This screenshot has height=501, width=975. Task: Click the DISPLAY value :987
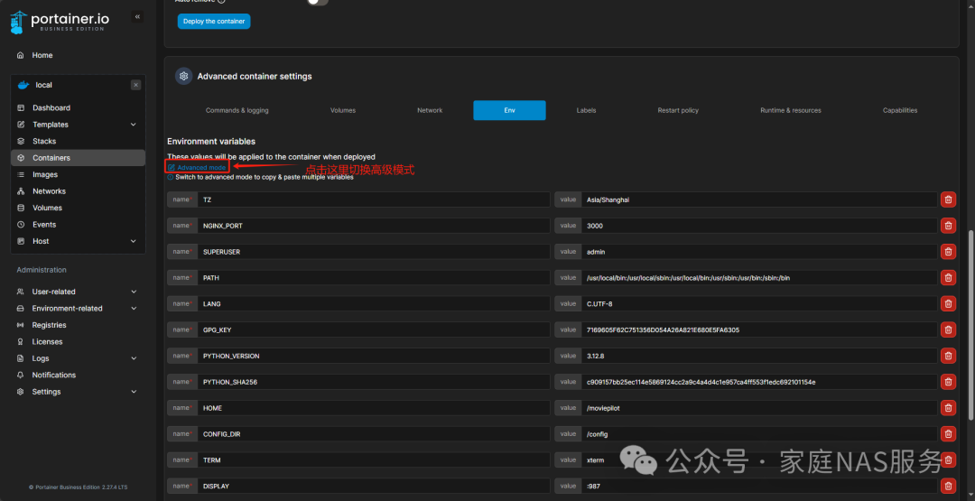click(759, 486)
